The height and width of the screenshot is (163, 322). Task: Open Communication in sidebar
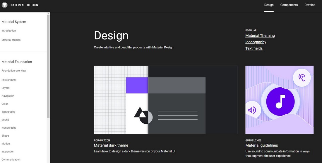11,160
